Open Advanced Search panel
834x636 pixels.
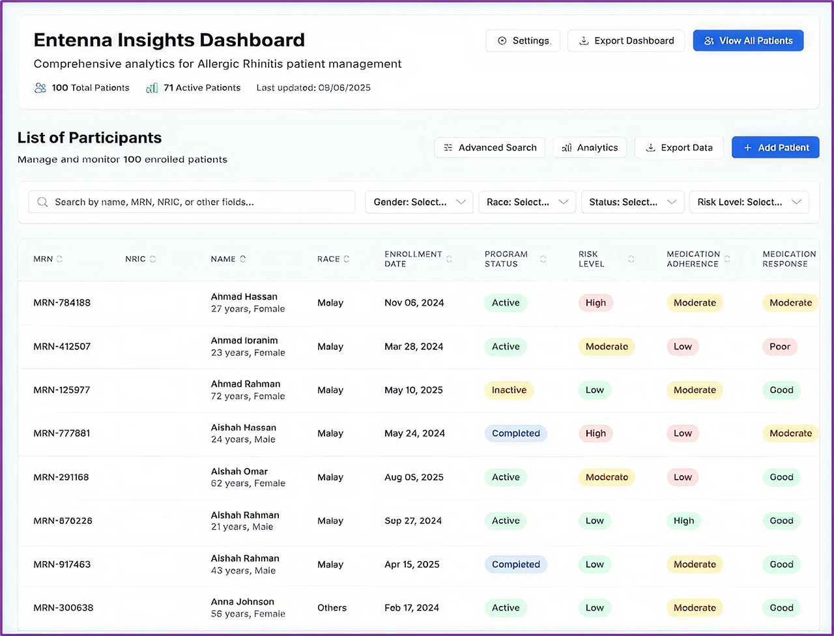coord(489,147)
